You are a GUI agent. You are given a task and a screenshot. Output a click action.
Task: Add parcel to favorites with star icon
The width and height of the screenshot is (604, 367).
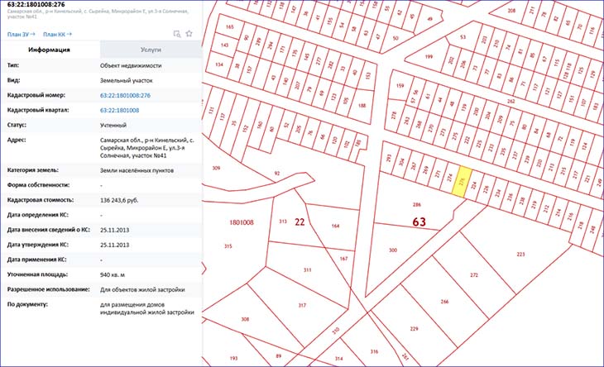click(189, 33)
